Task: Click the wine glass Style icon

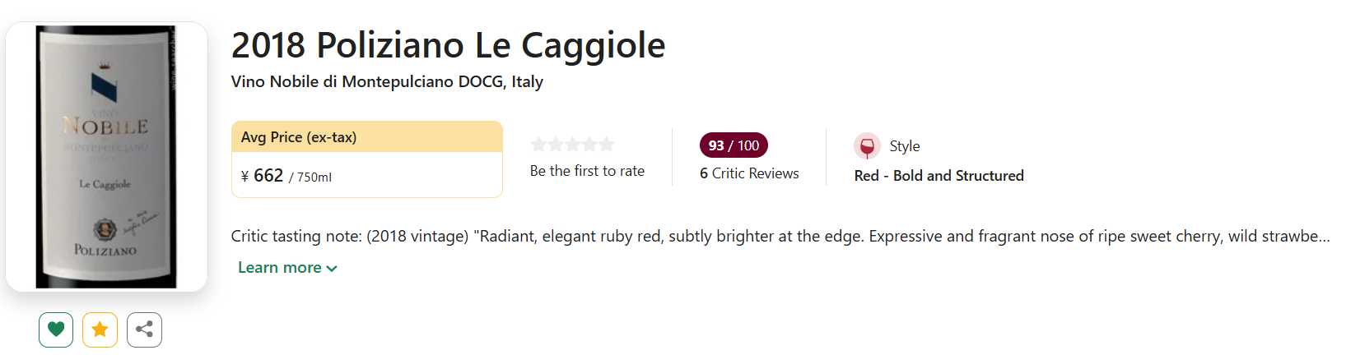Action: pyautogui.click(x=867, y=146)
